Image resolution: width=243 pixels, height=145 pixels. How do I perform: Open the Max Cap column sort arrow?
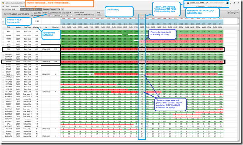pos(40,27)
